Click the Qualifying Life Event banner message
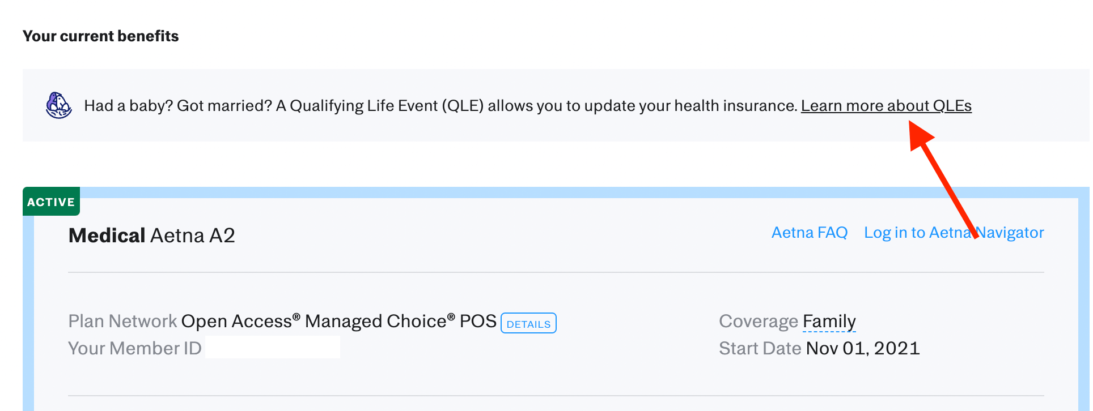Image resolution: width=1093 pixels, height=411 pixels. [440, 106]
